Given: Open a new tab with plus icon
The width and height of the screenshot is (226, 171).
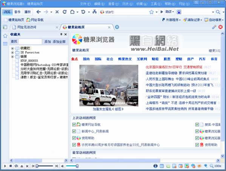Looking at the screenshot, I should [117, 27].
